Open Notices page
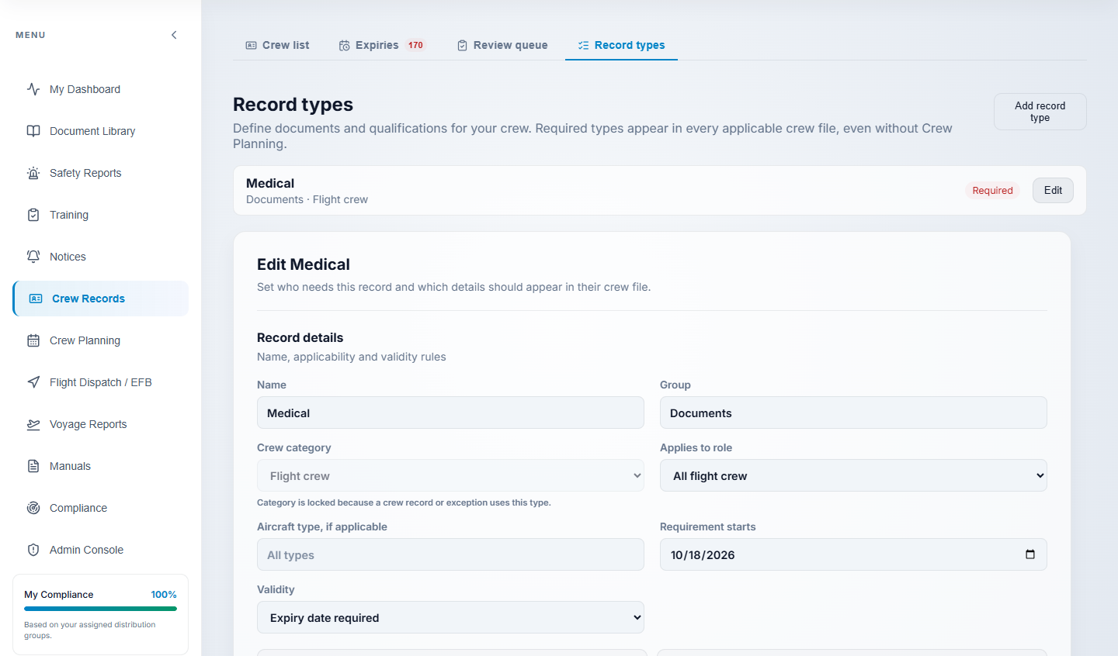The height and width of the screenshot is (656, 1118). [x=100, y=257]
